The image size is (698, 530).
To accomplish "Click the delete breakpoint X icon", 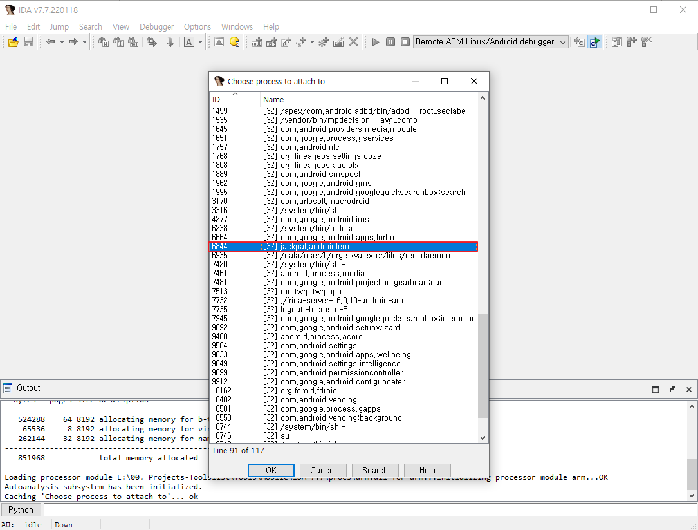I will click(647, 42).
